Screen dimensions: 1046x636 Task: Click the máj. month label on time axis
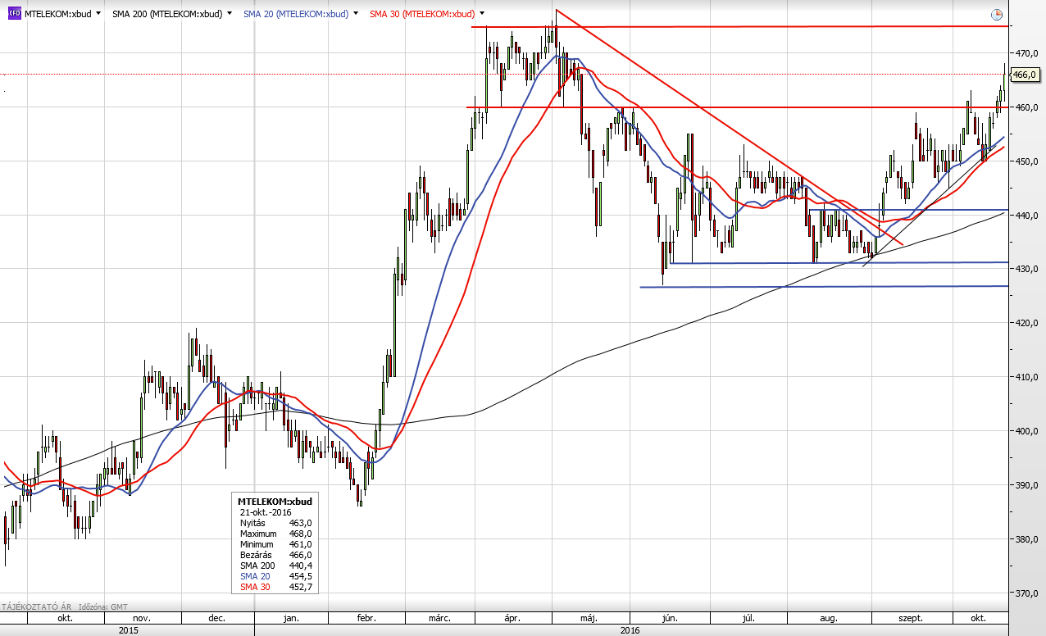tap(589, 618)
